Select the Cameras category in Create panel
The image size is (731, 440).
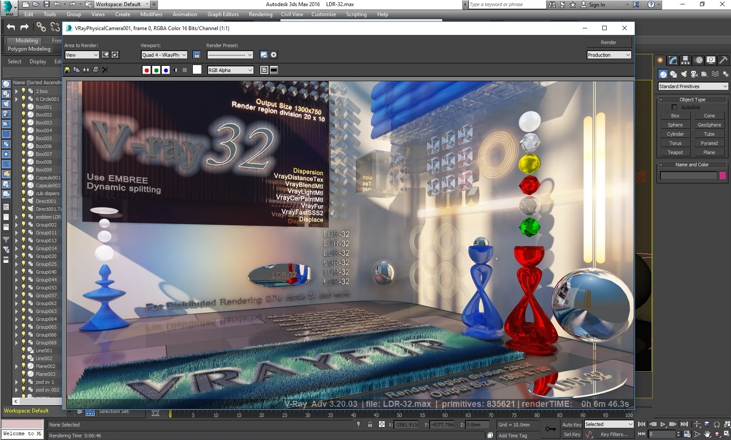(694, 74)
